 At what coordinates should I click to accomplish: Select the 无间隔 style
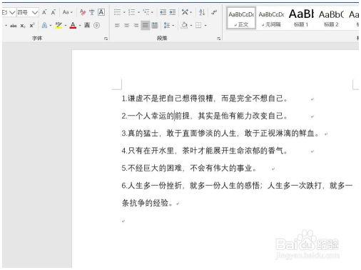271,18
